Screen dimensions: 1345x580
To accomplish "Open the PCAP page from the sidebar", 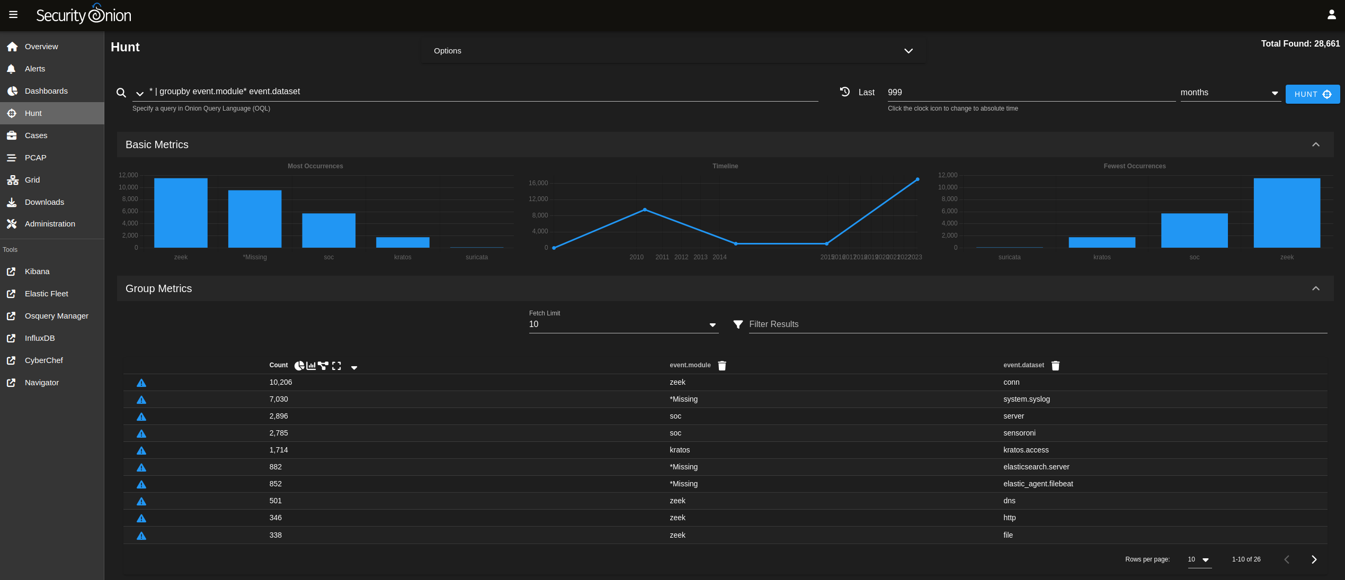I will click(35, 157).
